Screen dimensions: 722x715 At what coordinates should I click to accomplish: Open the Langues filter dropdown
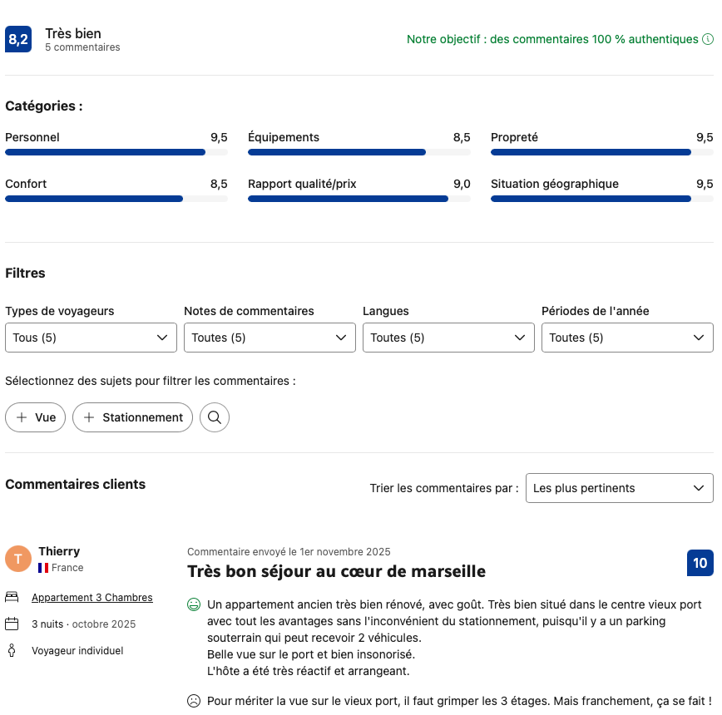pyautogui.click(x=448, y=338)
